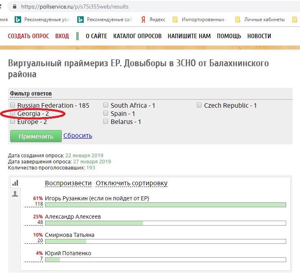
Task: Click the 61% percentage label
Action: (38, 198)
